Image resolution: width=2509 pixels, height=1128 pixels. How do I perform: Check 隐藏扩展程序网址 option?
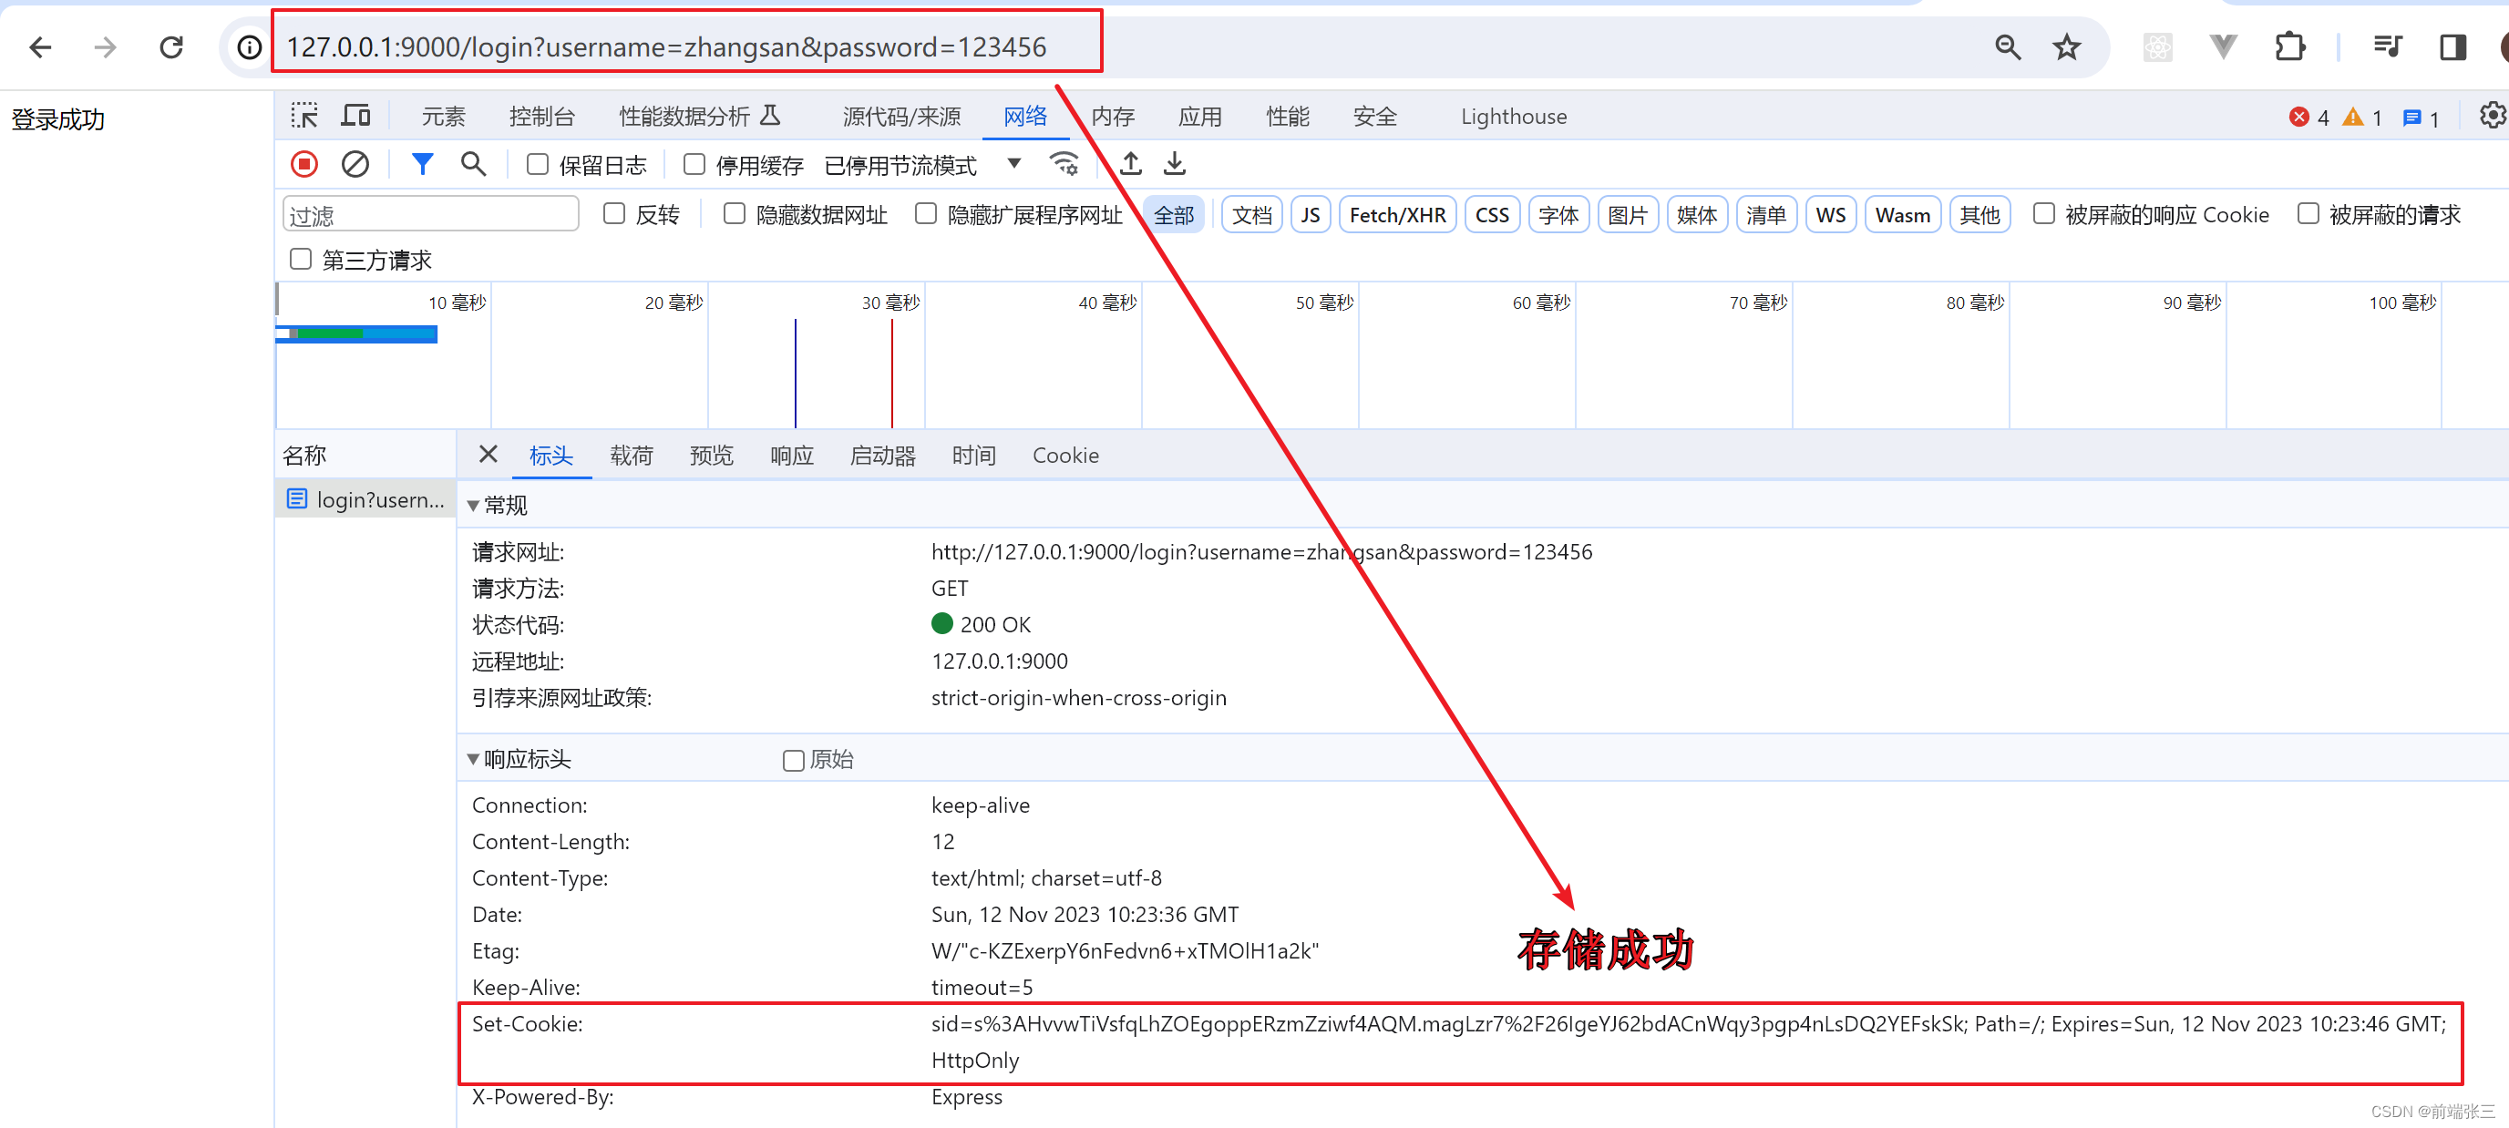click(926, 213)
